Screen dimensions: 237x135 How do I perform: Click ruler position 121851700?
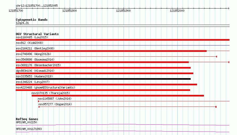pyautogui.click(x=16, y=11)
